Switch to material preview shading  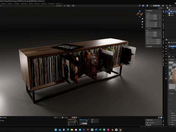coord(157,6)
